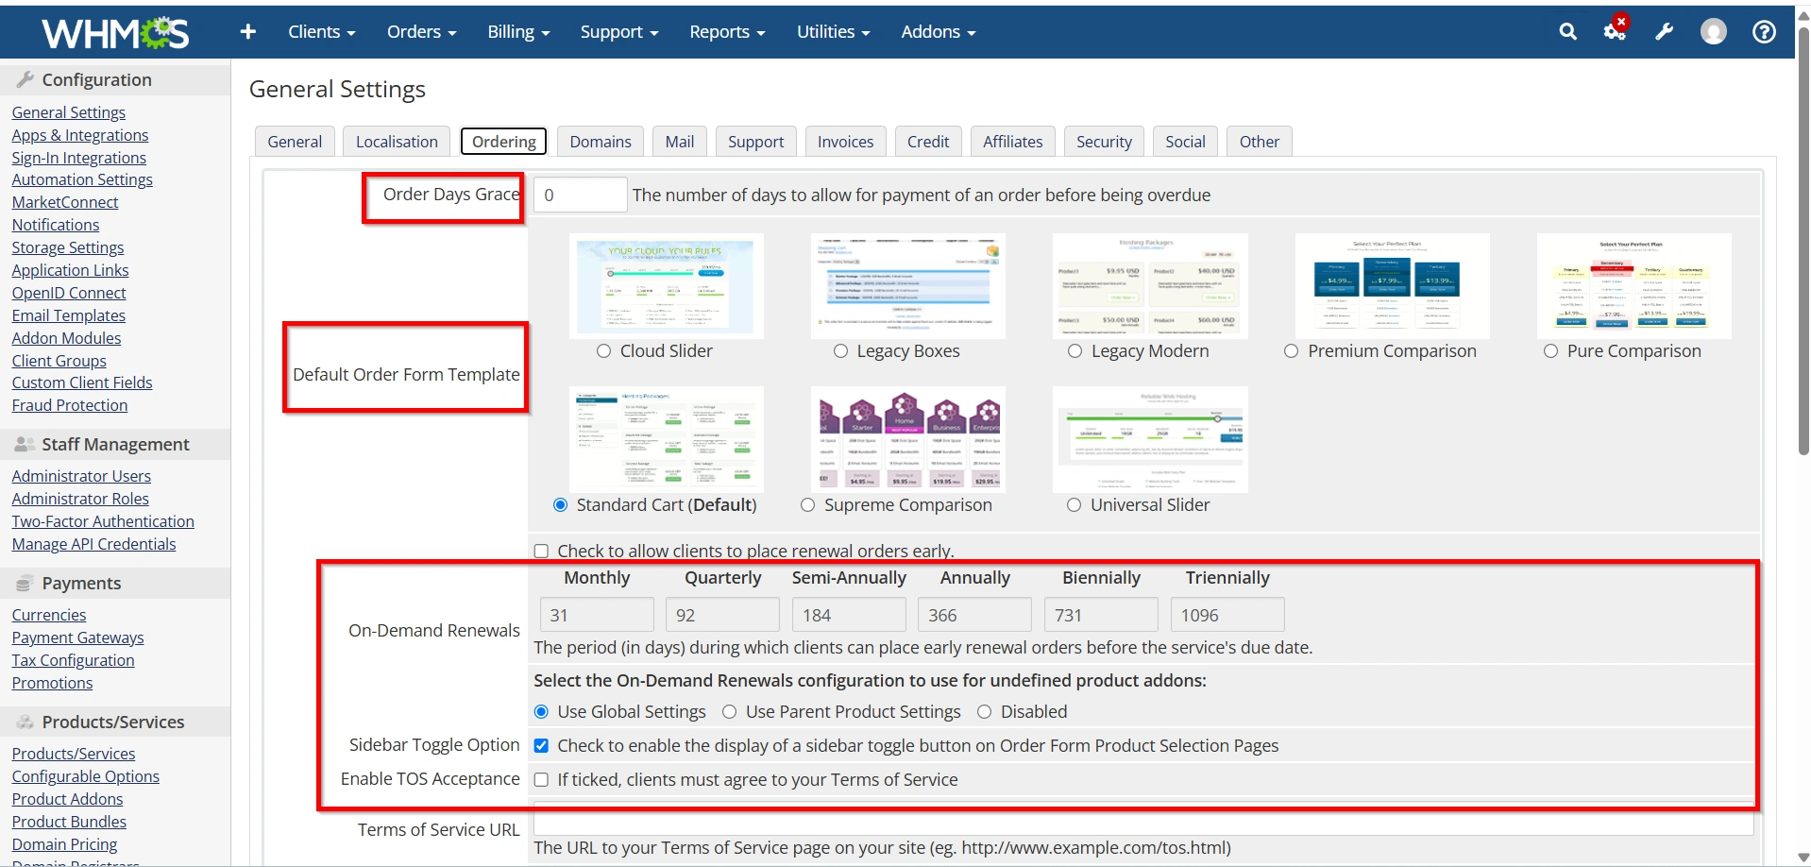Select Universal Slider template radio

coord(1074,505)
